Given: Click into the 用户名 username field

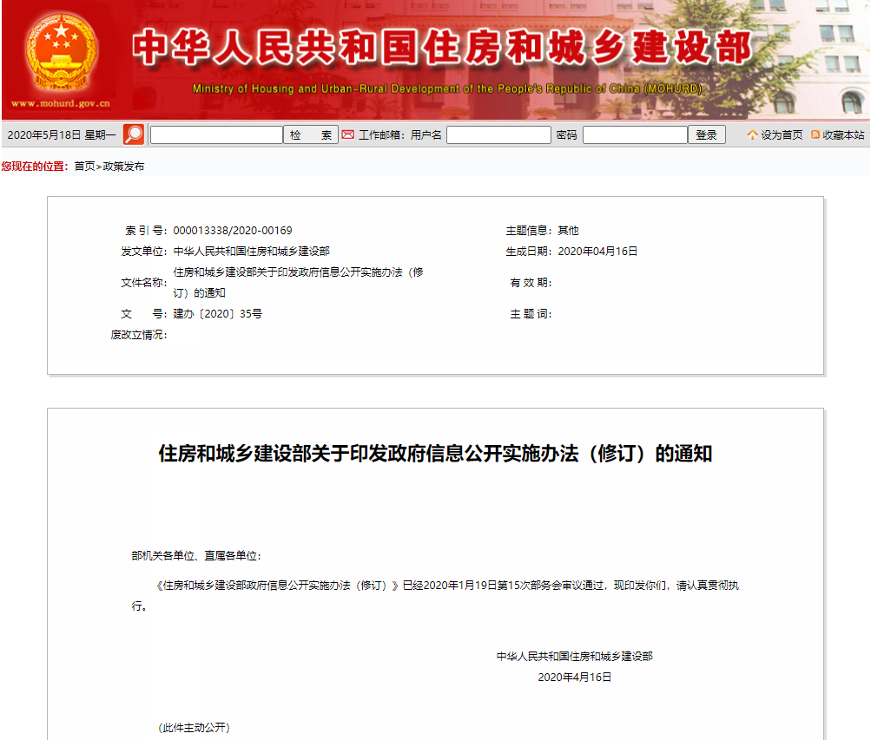Looking at the screenshot, I should [498, 134].
